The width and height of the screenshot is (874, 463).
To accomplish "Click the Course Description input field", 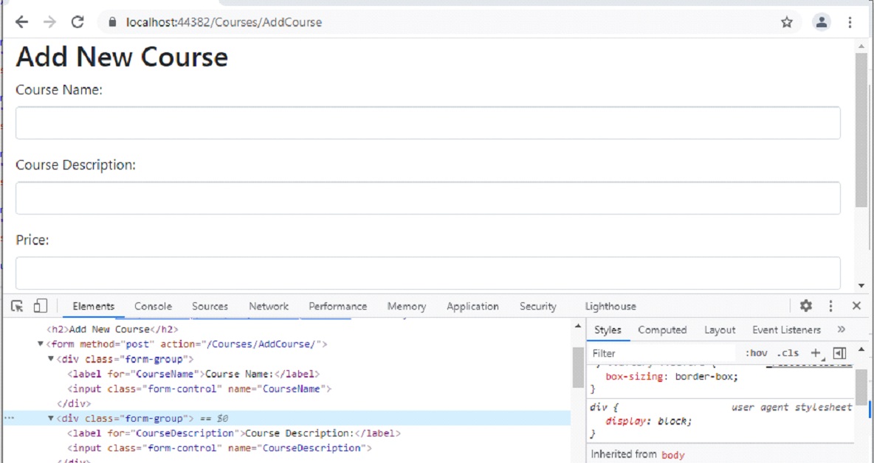I will pos(427,198).
